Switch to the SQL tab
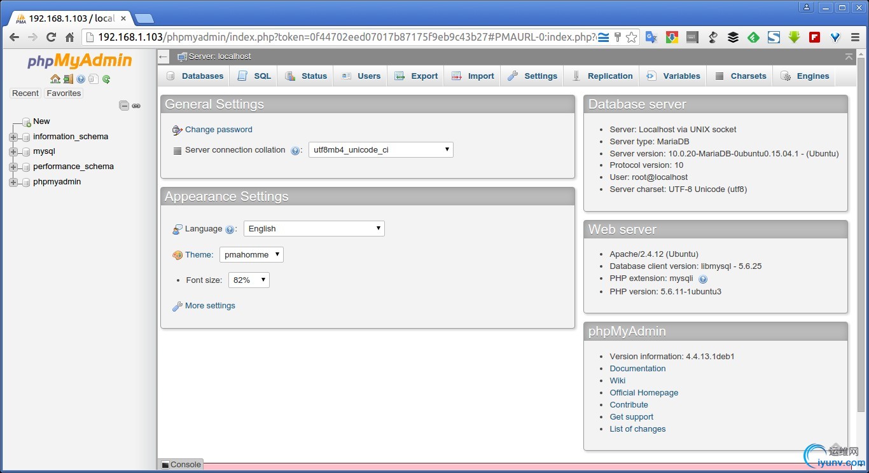This screenshot has width=869, height=473. (x=254, y=76)
